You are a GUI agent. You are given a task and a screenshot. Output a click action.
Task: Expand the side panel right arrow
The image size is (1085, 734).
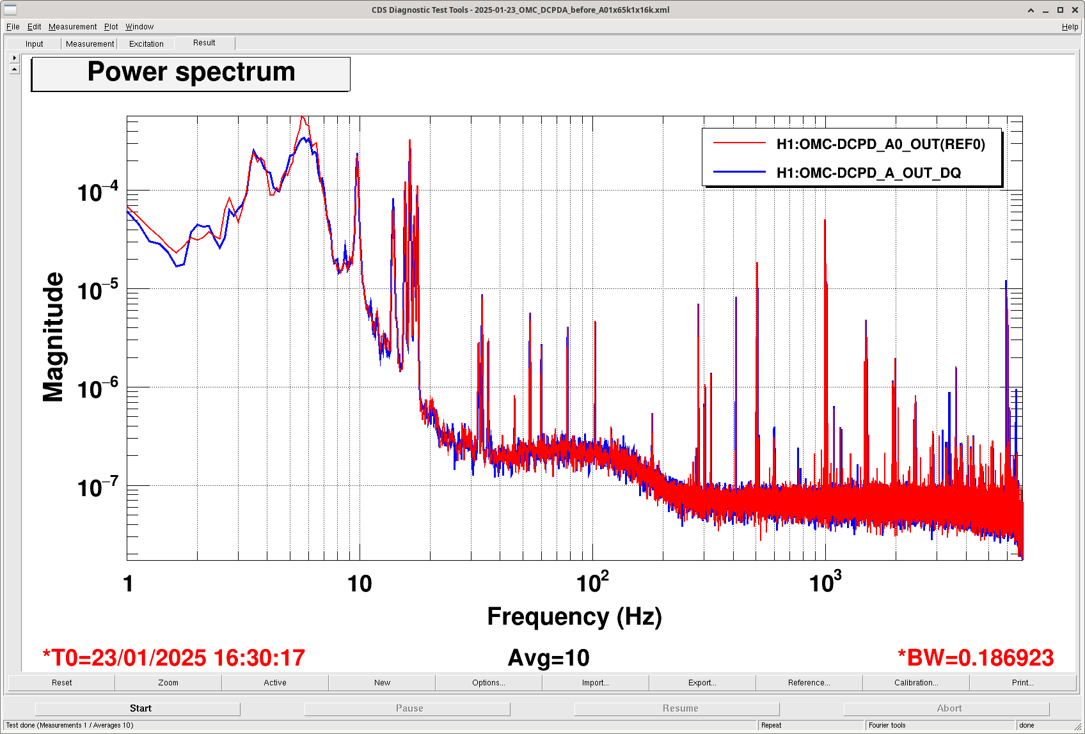[x=14, y=58]
